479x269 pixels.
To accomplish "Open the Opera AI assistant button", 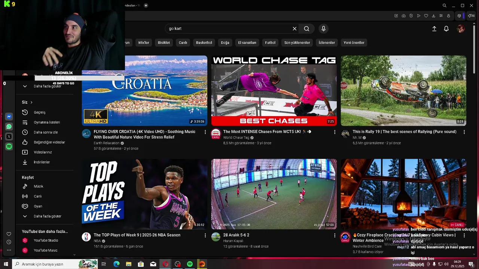I will tap(471, 16).
